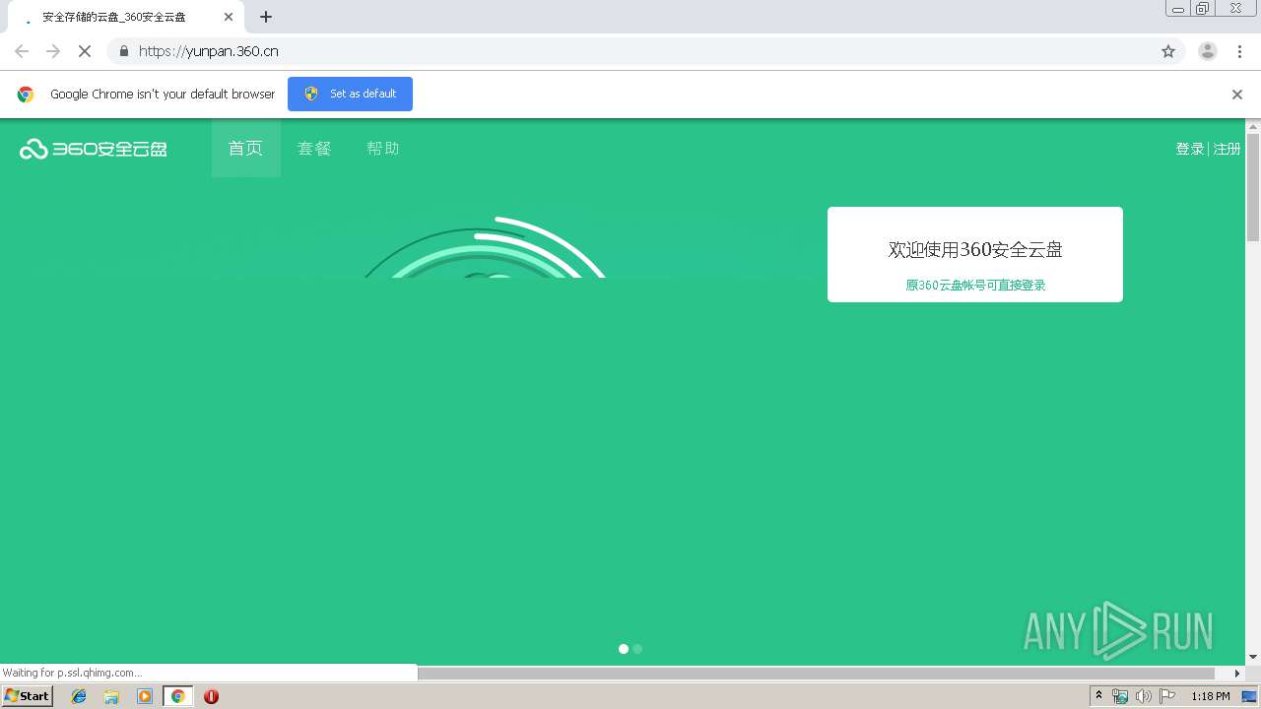This screenshot has width=1261, height=709.
Task: Select the first carousel dot
Action: coord(624,649)
